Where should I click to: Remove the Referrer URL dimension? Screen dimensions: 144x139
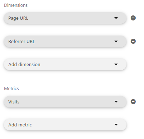coord(133,41)
